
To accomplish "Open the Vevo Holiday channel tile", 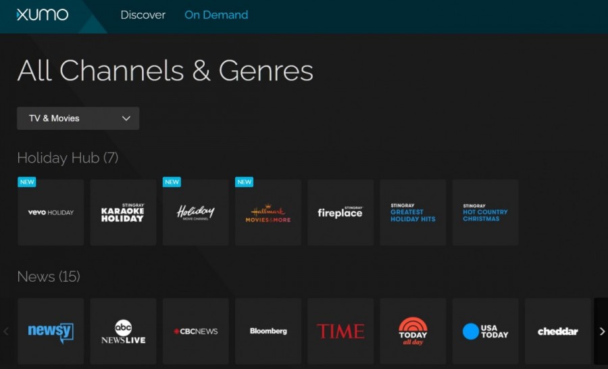I will (51, 212).
